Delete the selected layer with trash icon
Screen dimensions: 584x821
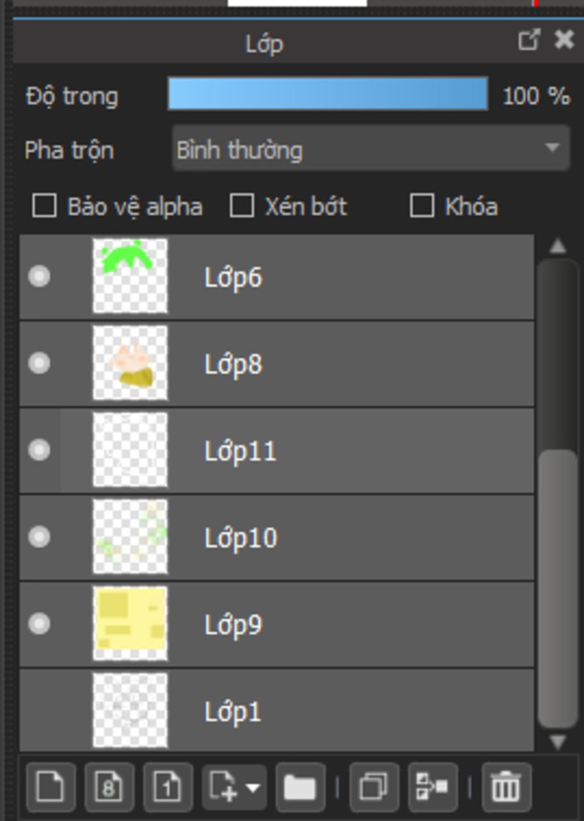pyautogui.click(x=506, y=787)
